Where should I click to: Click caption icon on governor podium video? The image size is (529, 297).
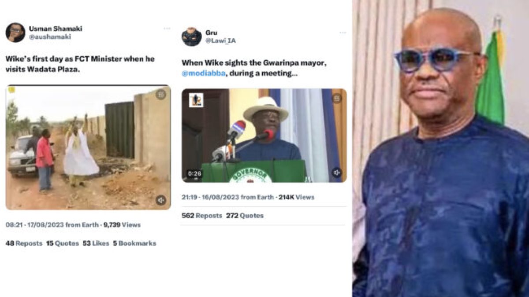click(x=337, y=98)
